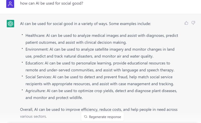Click the Social Services bullet heading
This screenshot has width=201, height=123.
[38, 77]
